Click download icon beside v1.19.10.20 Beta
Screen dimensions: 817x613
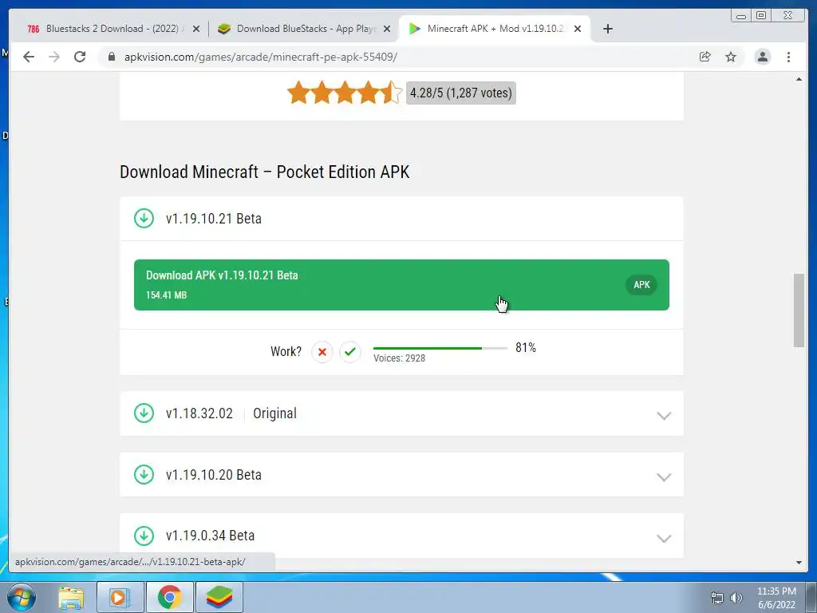(144, 475)
